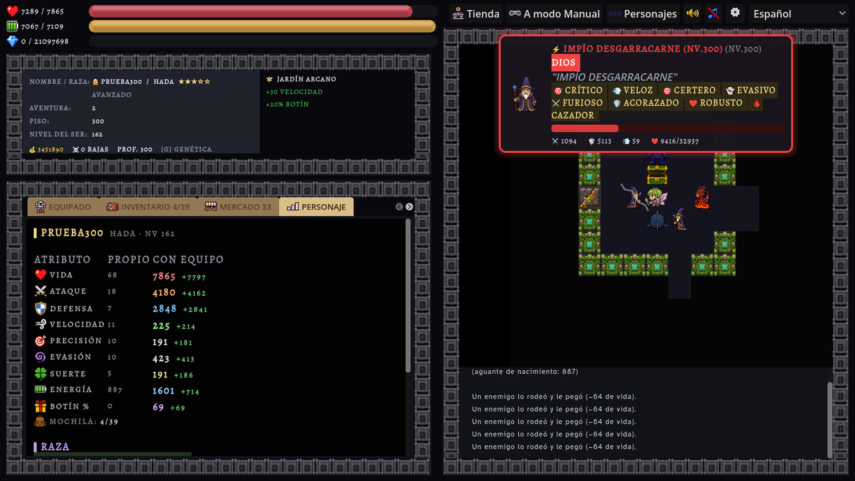The height and width of the screenshot is (481, 855).
Task: Click the treasure chest on the map
Action: click(657, 175)
